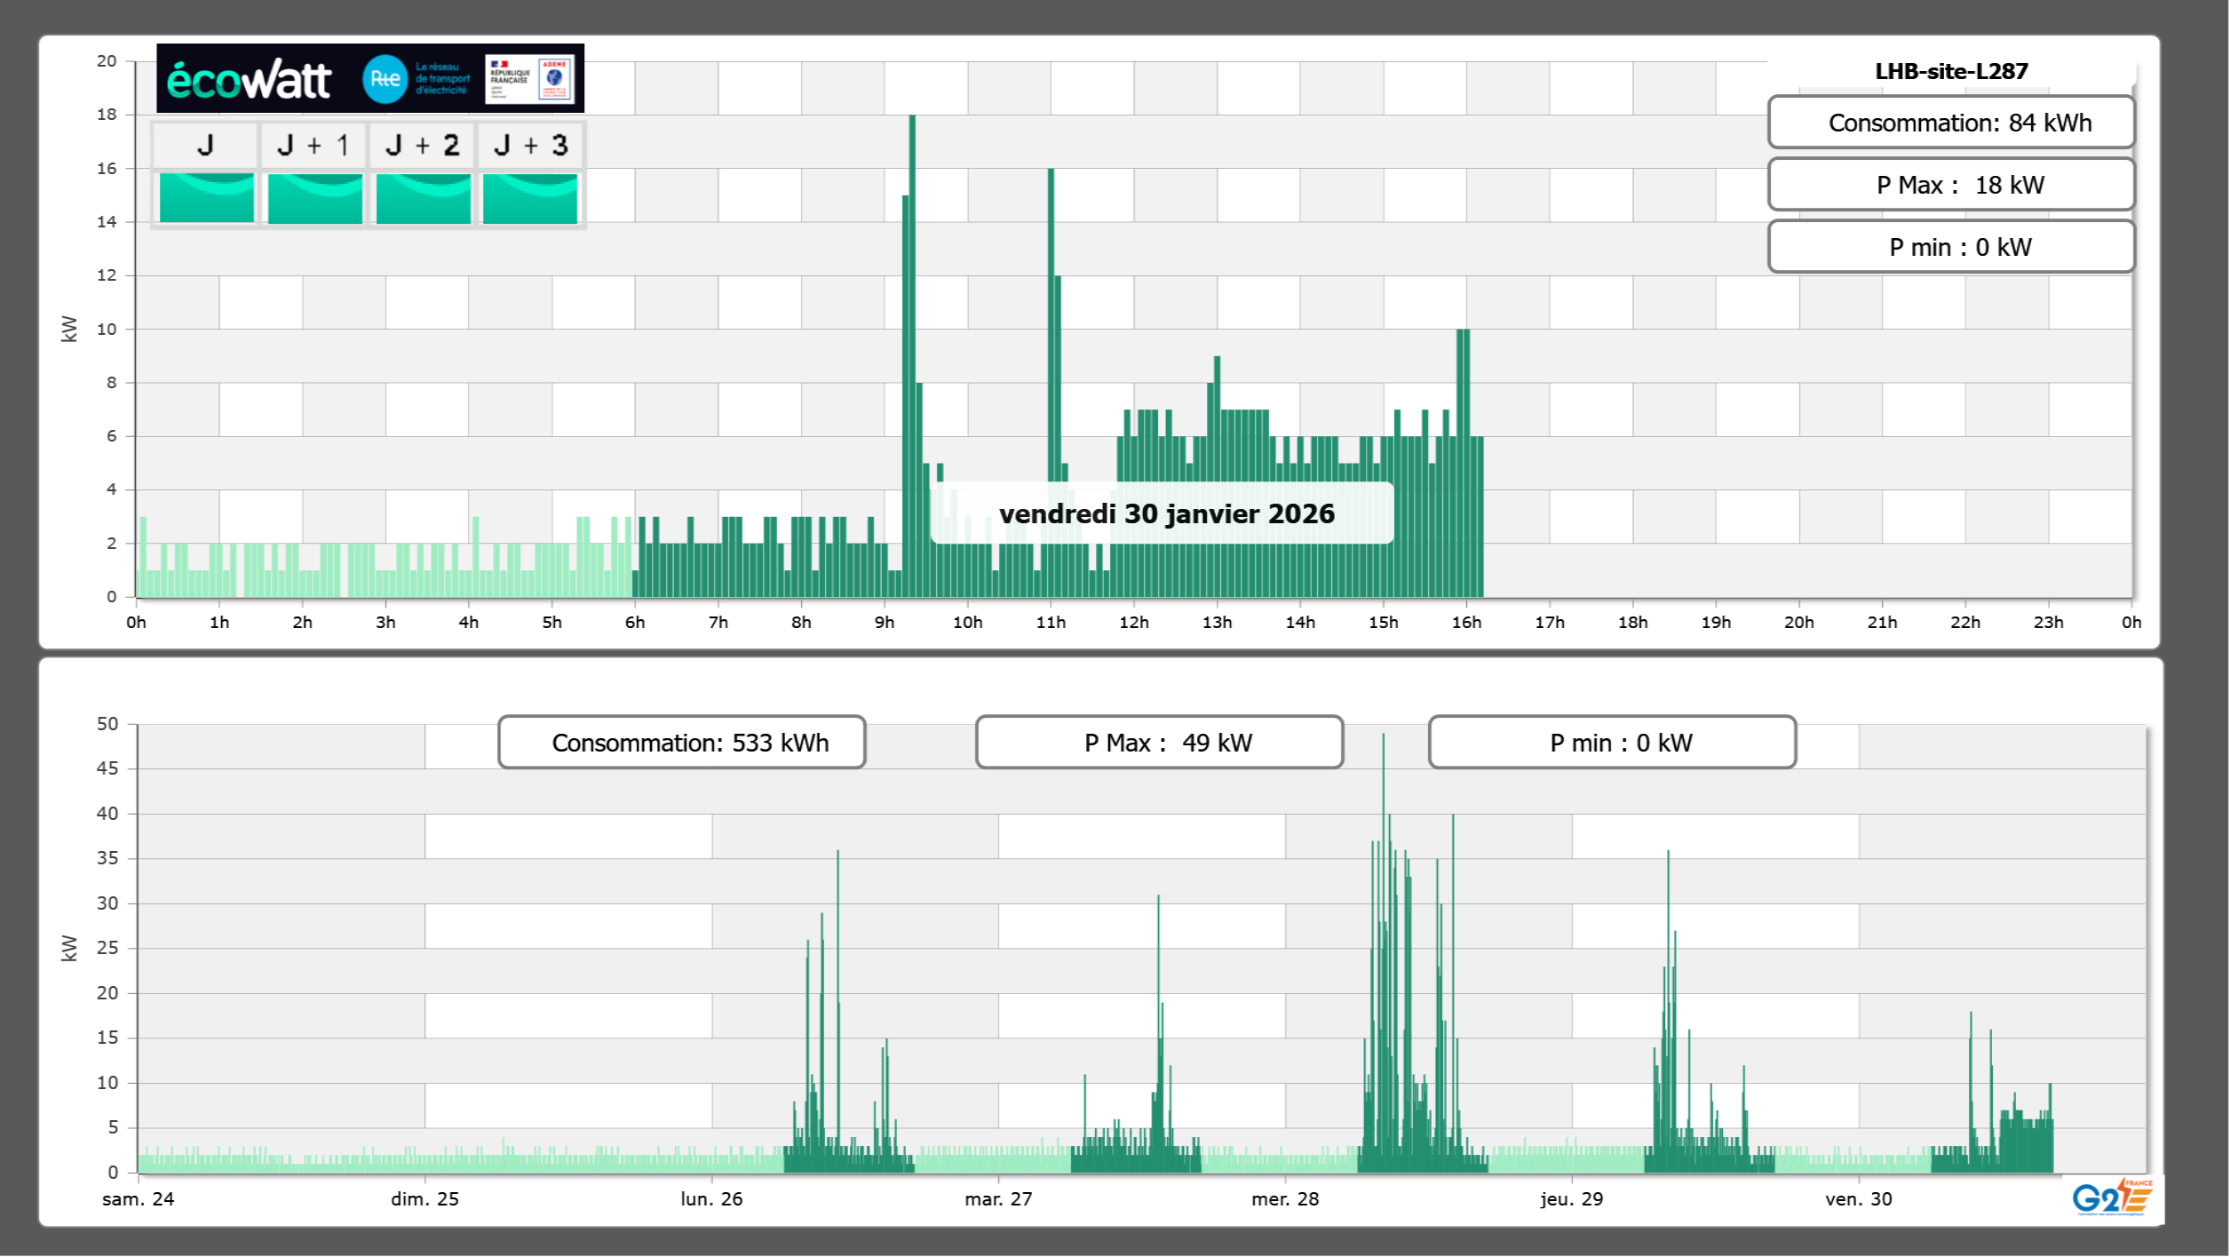Image resolution: width=2230 pixels, height=1257 pixels.
Task: Click the écowatt logo banner
Action: pos(250,80)
